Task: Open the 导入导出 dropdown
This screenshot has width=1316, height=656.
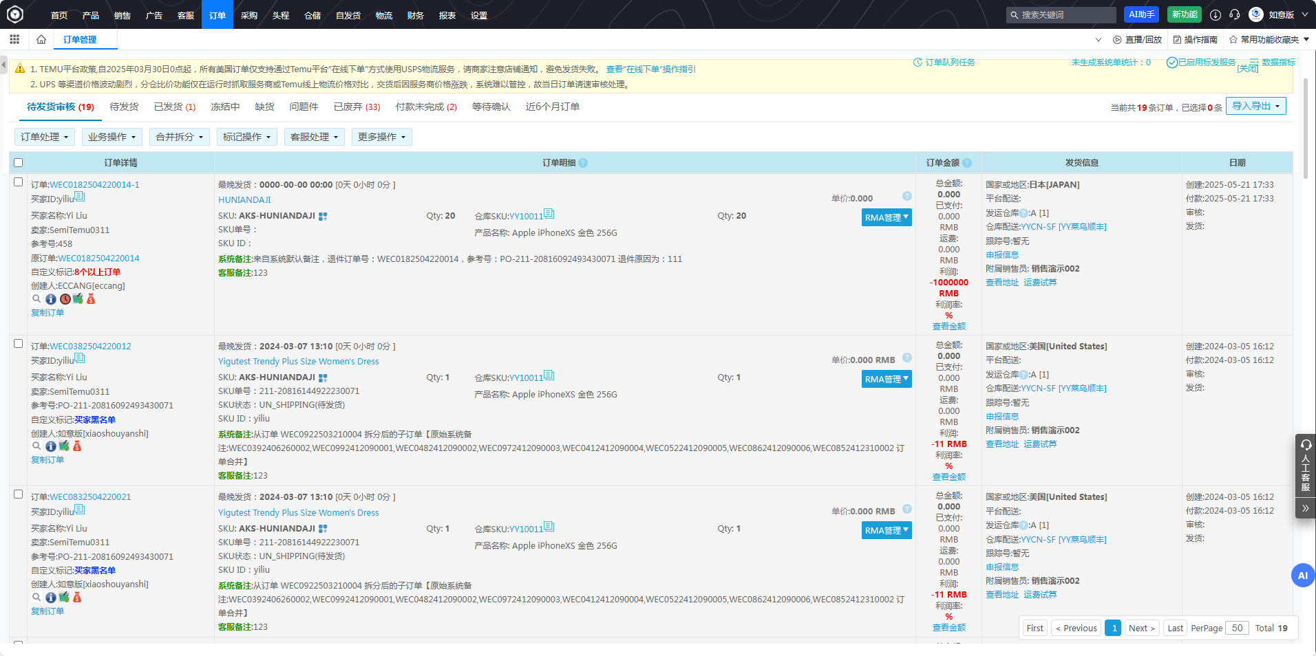Action: [x=1255, y=106]
